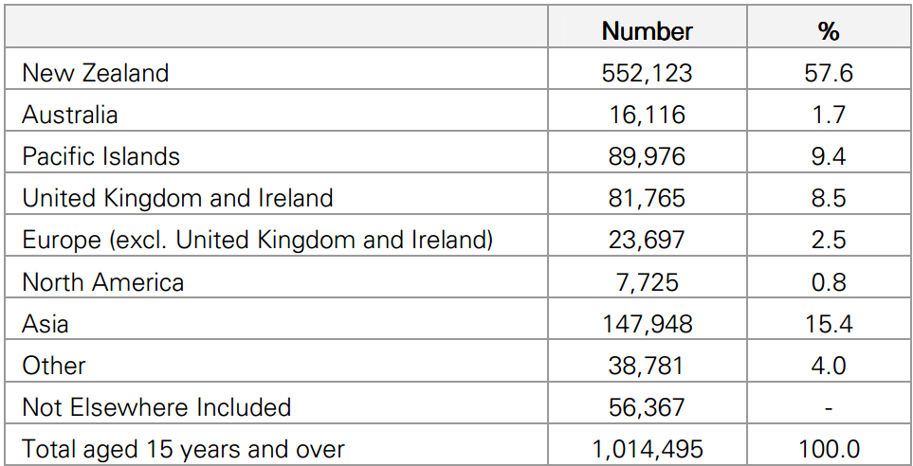The width and height of the screenshot is (913, 466).
Task: Click the 15.4 percentage cell
Action: click(x=829, y=324)
